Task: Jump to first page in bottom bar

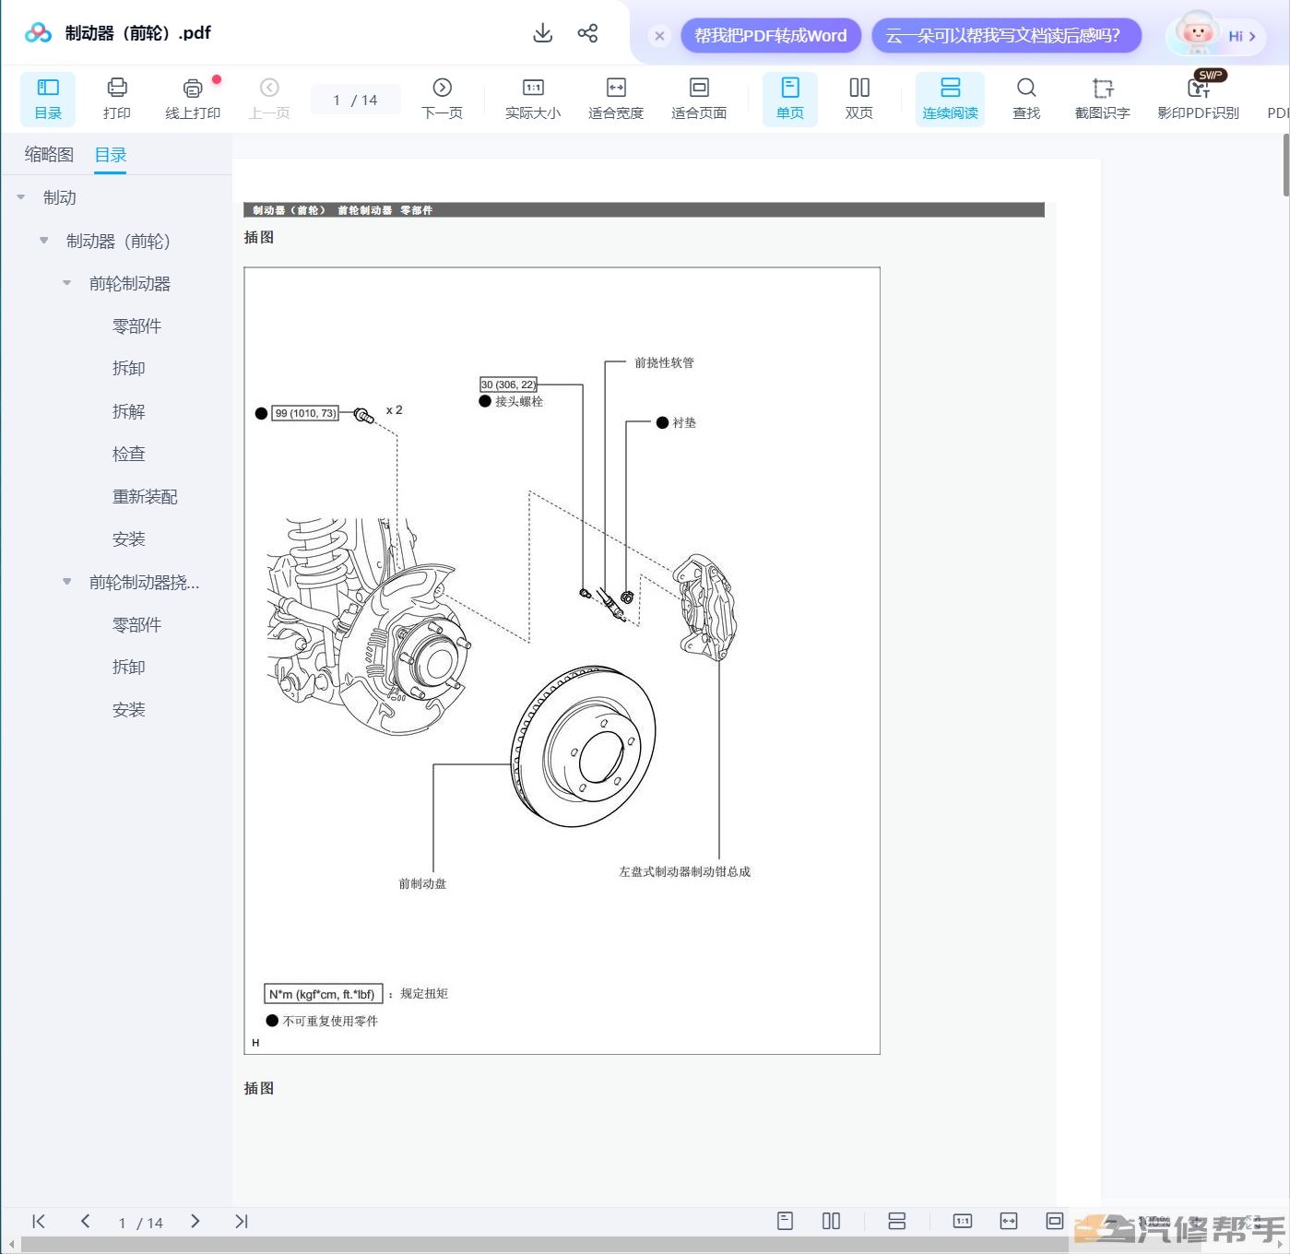Action: (x=39, y=1221)
